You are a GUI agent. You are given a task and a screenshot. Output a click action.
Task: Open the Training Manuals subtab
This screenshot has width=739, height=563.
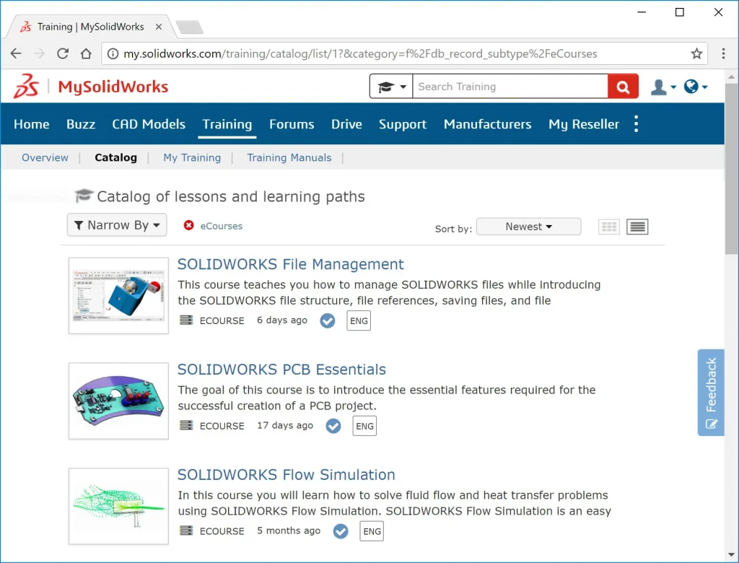point(289,157)
